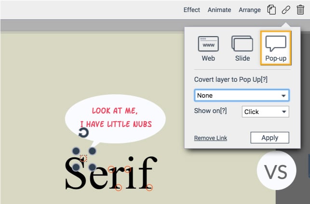Open the Animate menu

219,10
